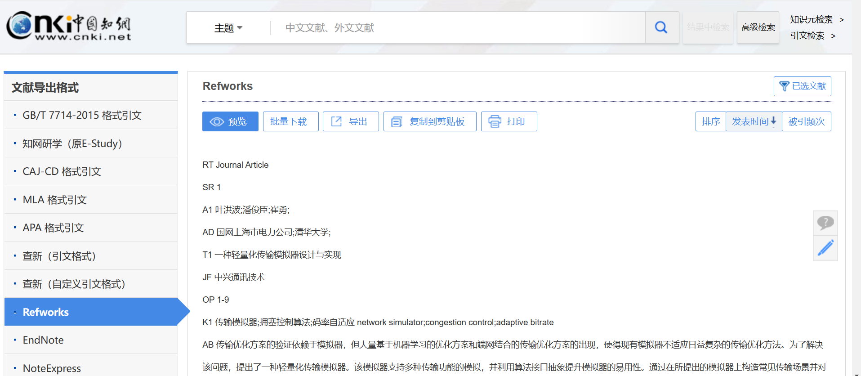Click the 文献导出格式 sidebar heading
This screenshot has height=376, width=861.
45,88
